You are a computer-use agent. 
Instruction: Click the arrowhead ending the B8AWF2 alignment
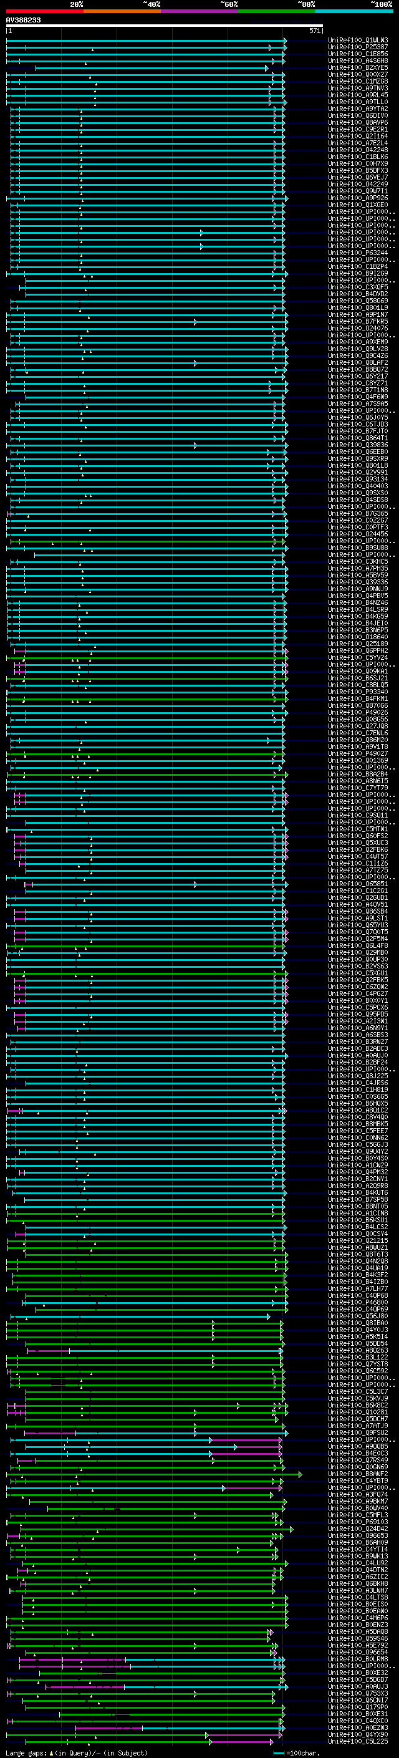(299, 1474)
